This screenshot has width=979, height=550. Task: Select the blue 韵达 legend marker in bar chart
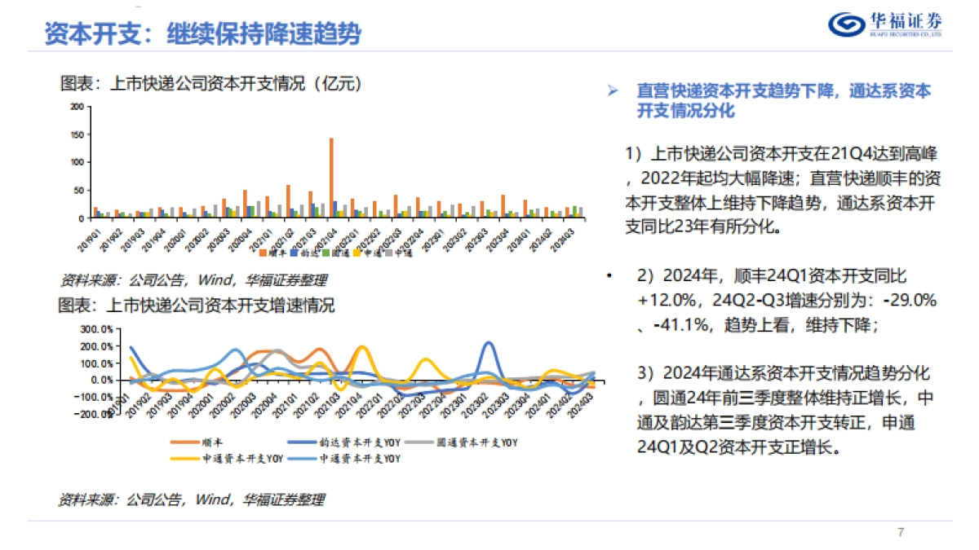pos(294,253)
